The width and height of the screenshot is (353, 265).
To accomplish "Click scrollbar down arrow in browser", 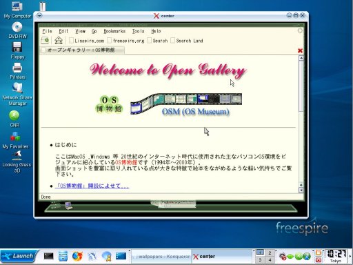I will coord(301,190).
